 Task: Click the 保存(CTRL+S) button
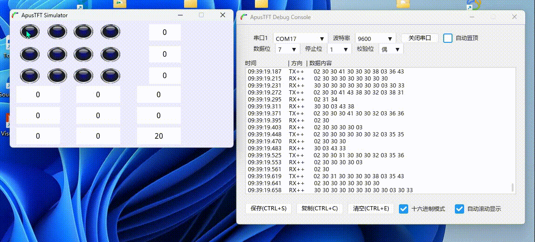tap(268, 208)
